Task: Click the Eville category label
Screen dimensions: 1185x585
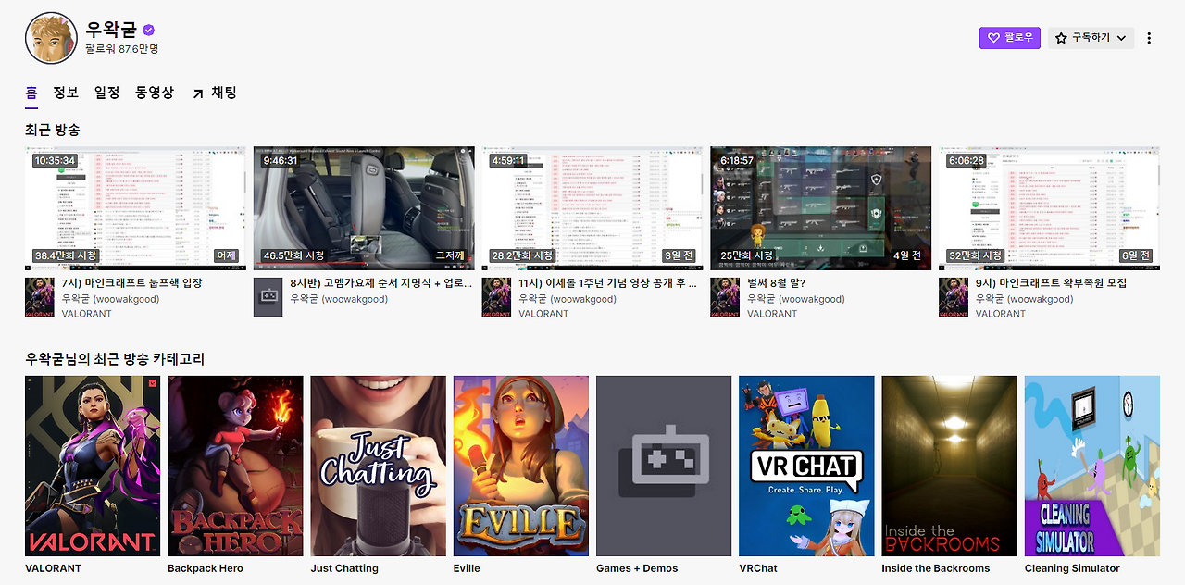Action: (467, 568)
